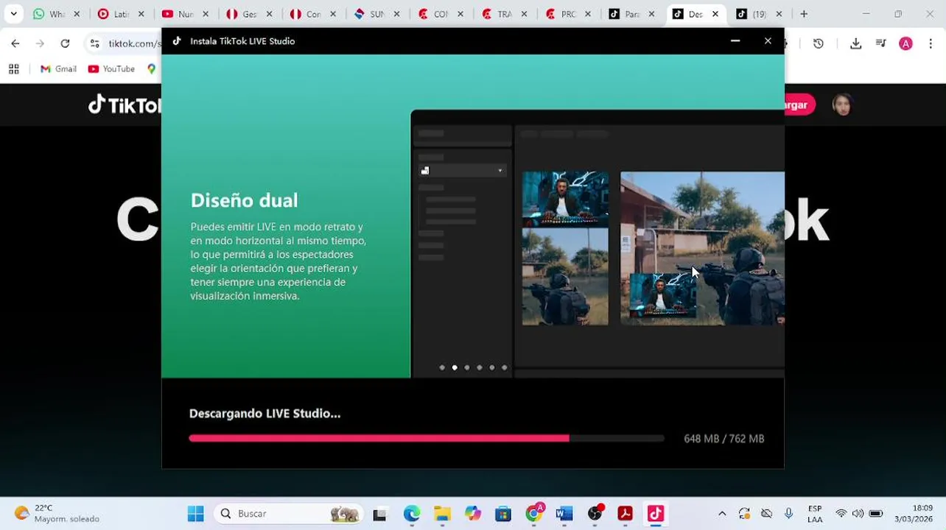946x530 pixels.
Task: Select the first carousel dot
Action: [x=442, y=367]
